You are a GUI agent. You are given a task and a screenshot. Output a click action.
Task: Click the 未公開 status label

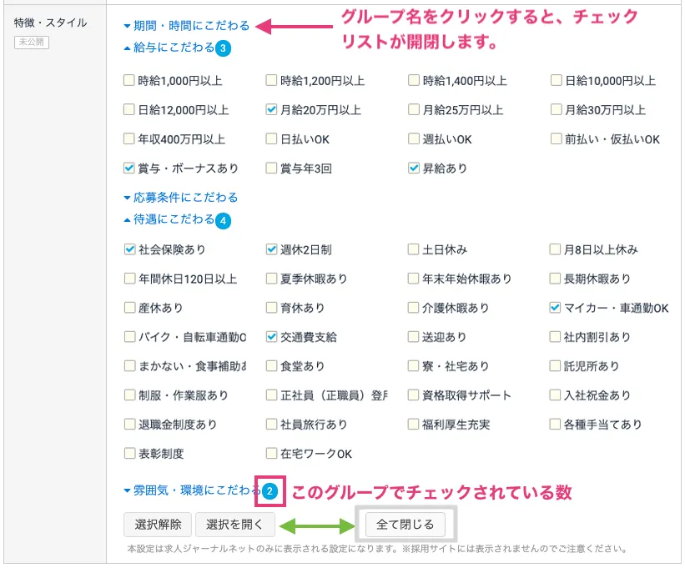coord(32,43)
